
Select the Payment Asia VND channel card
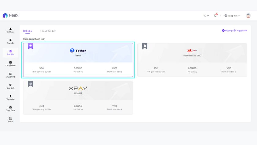click(x=192, y=60)
